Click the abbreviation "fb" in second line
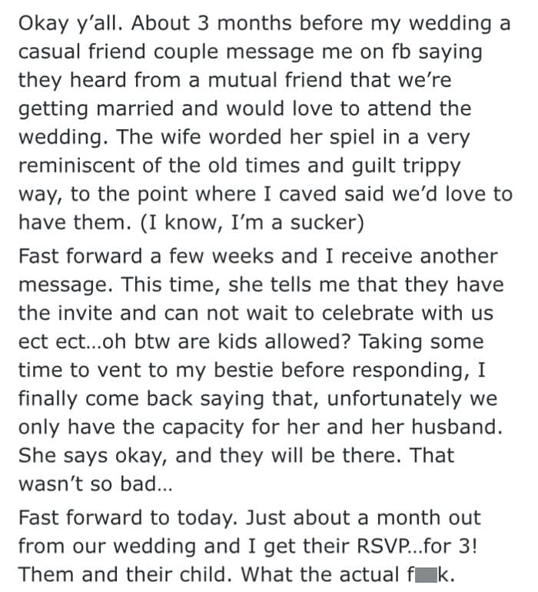538x592 pixels. click(x=401, y=52)
